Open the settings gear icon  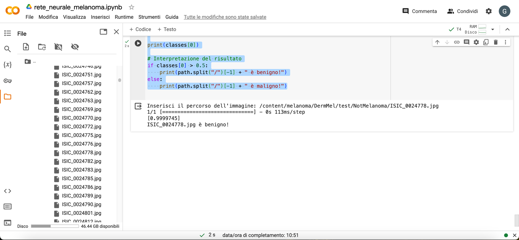[x=489, y=11]
